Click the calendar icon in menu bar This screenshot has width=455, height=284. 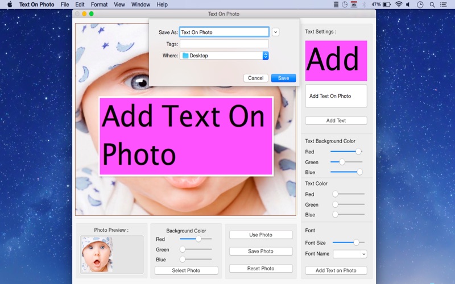(354, 5)
